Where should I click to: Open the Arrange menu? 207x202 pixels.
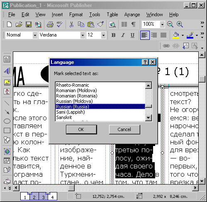coord(132,15)
